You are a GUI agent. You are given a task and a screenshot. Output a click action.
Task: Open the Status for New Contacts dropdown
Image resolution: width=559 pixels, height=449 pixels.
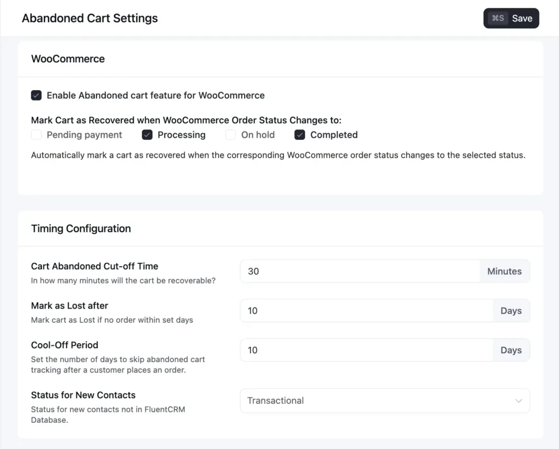pyautogui.click(x=385, y=400)
